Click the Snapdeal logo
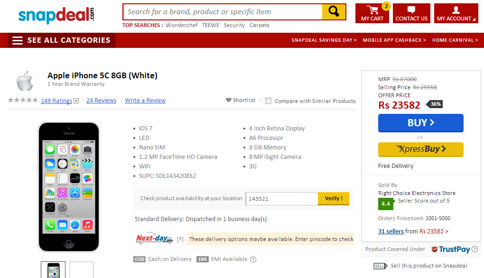This screenshot has width=484, height=278. 56,15
